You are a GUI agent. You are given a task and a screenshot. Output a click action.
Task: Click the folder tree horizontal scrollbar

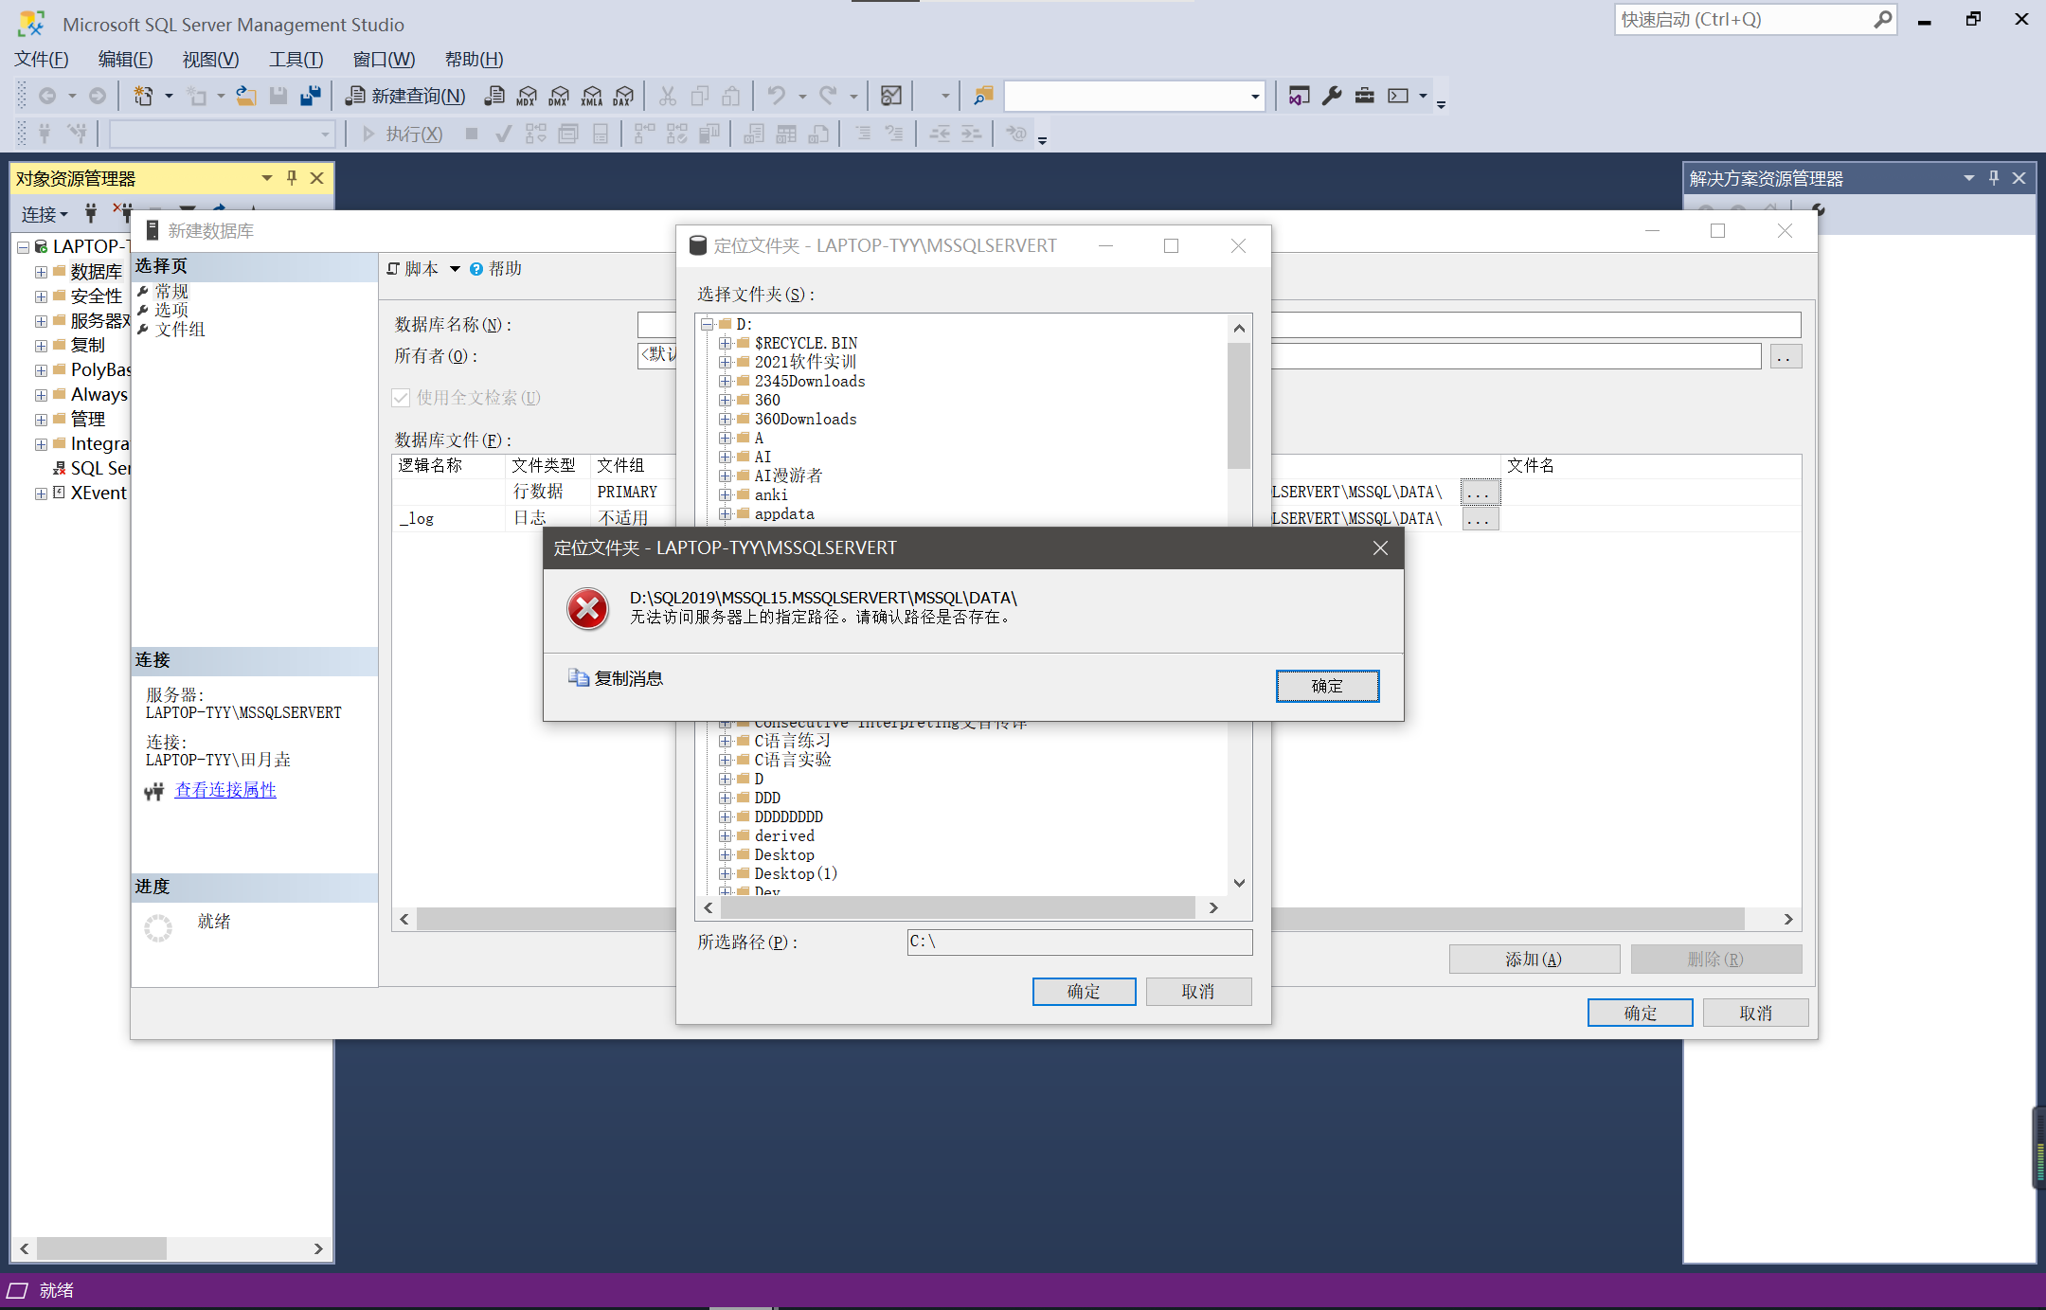point(959,907)
